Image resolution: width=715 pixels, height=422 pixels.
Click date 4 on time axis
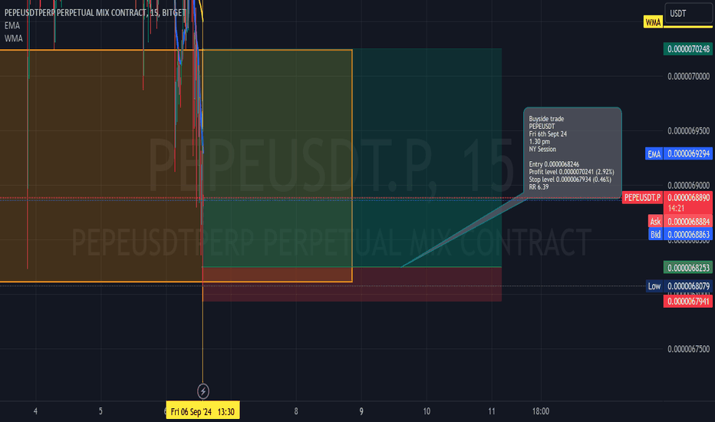(x=35, y=411)
